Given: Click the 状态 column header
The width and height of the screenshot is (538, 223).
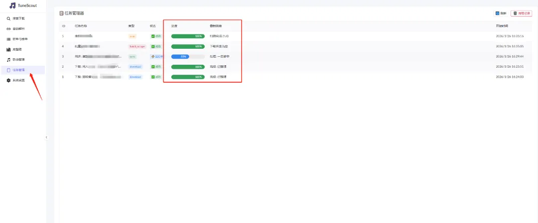Looking at the screenshot, I should pos(153,26).
